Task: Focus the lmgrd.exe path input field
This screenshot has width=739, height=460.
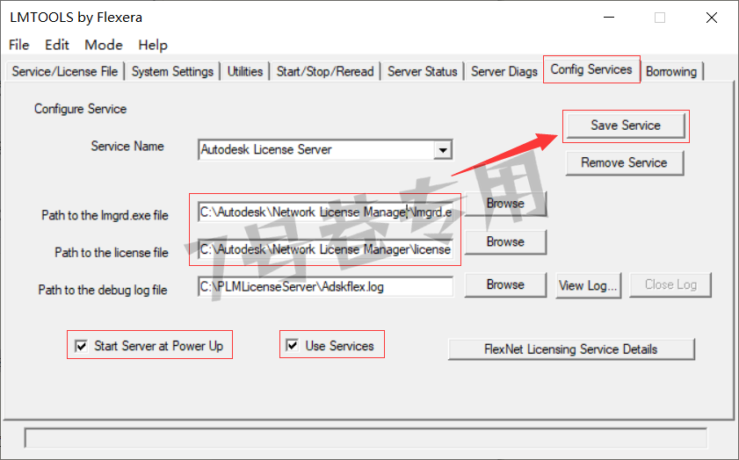Action: coord(326,212)
